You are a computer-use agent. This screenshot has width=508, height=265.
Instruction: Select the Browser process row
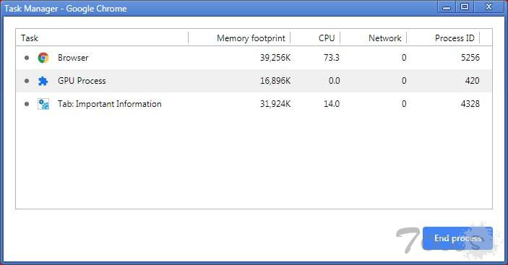[x=254, y=58]
